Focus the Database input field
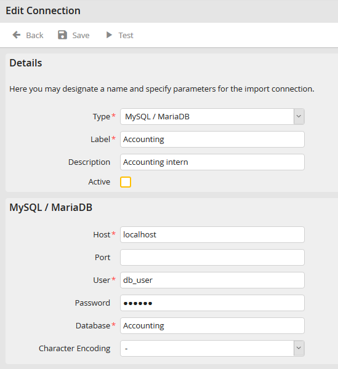The height and width of the screenshot is (369, 338). pos(212,326)
